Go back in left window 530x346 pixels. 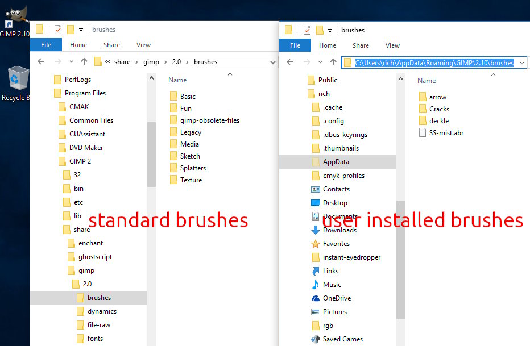(42, 61)
